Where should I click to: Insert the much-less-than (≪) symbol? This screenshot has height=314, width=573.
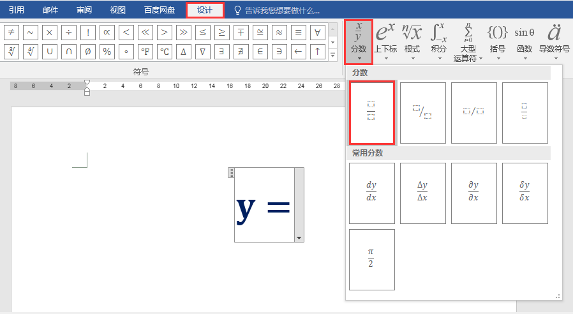click(145, 32)
